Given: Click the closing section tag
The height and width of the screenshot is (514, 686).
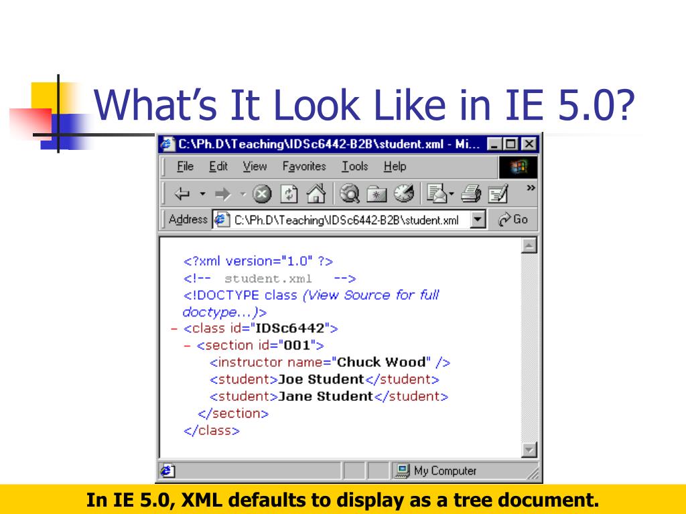Looking at the screenshot, I should tap(232, 414).
